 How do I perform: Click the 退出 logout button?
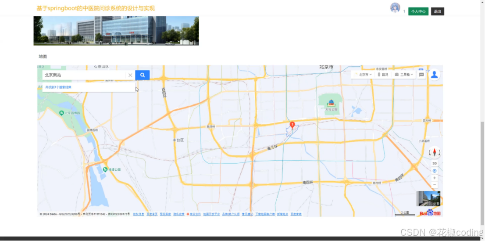pos(437,11)
